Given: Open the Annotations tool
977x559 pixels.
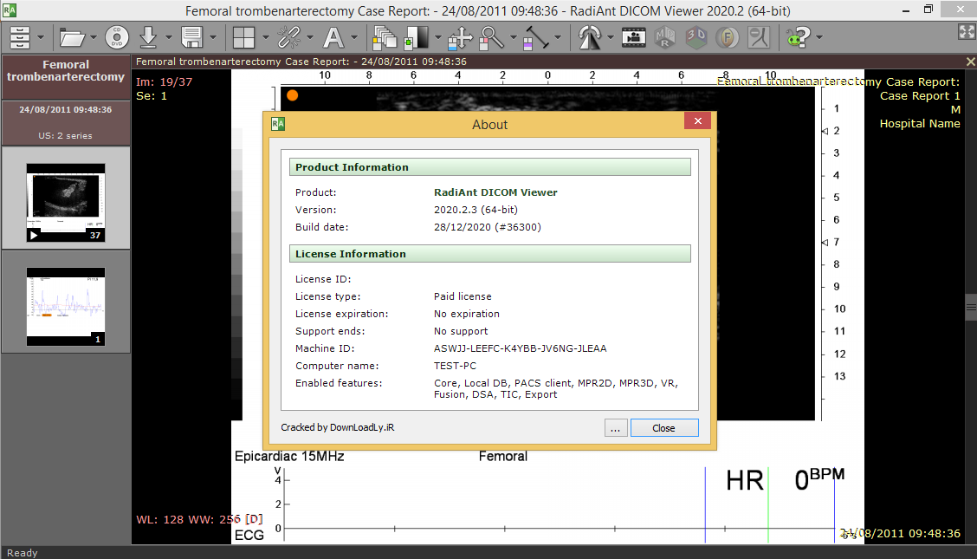Looking at the screenshot, I should [334, 36].
